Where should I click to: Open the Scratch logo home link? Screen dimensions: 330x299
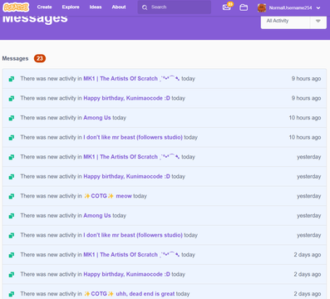coord(16,7)
